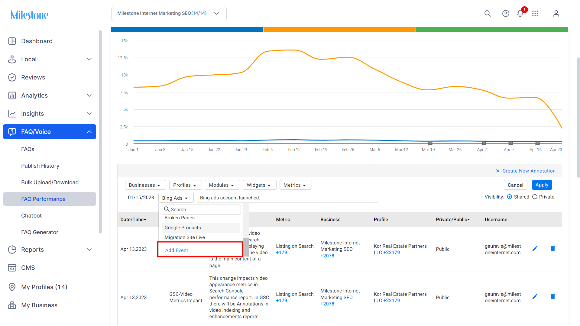The width and height of the screenshot is (580, 326).
Task: Click the Reviews badge icon
Action: (12, 77)
